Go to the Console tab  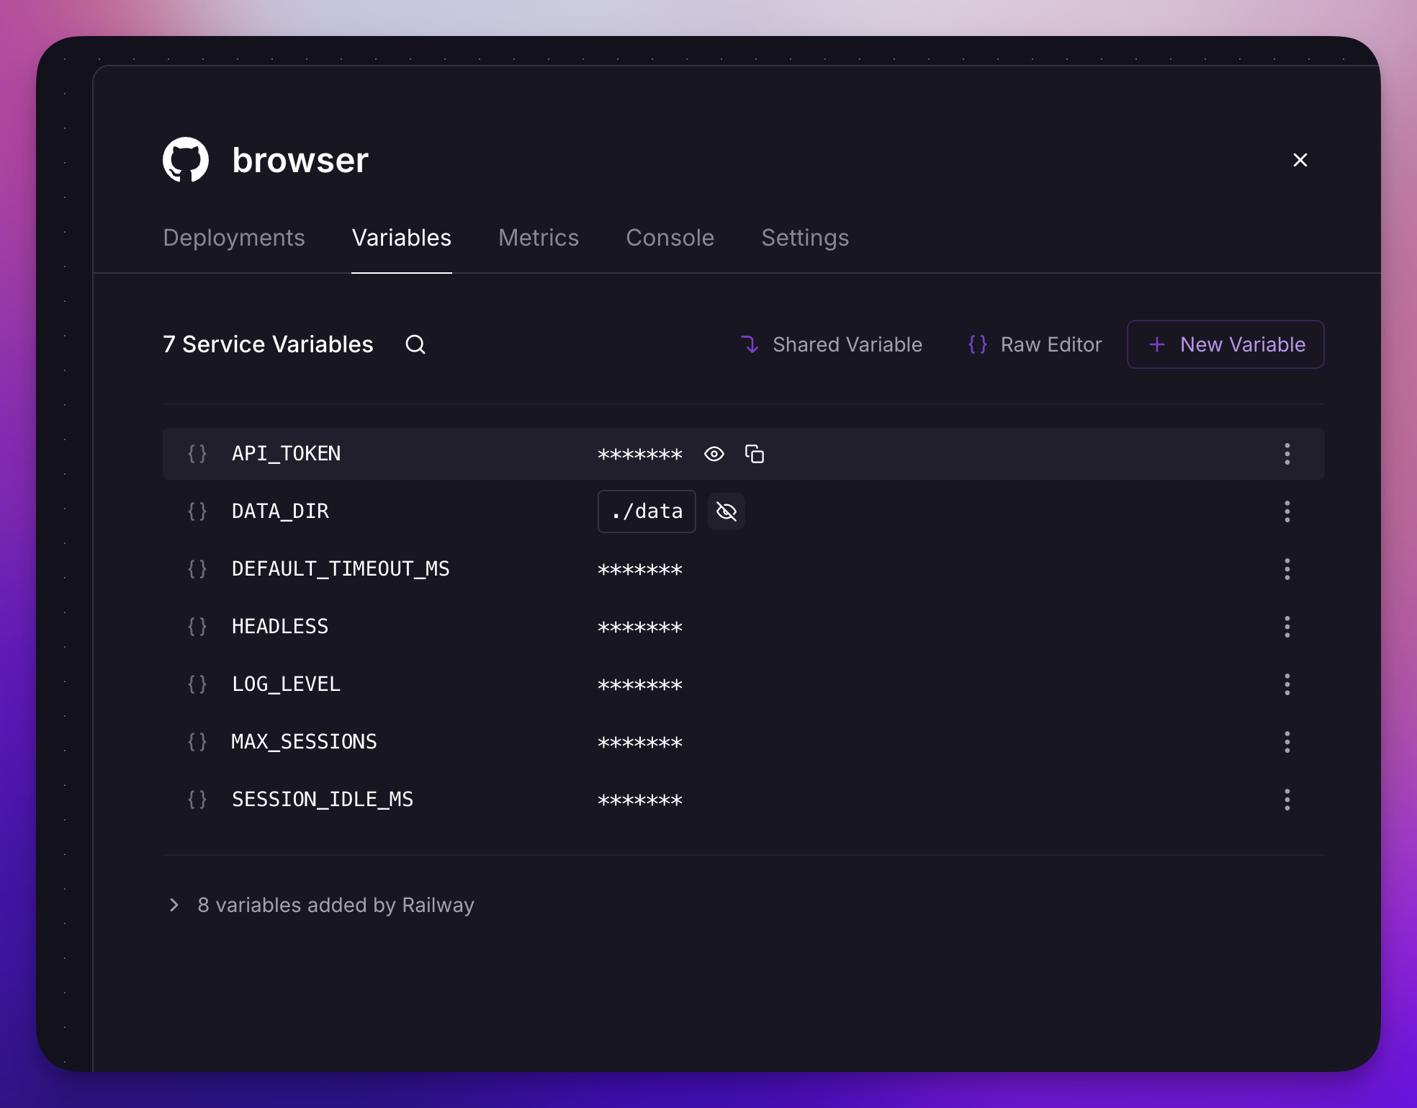[x=670, y=238]
